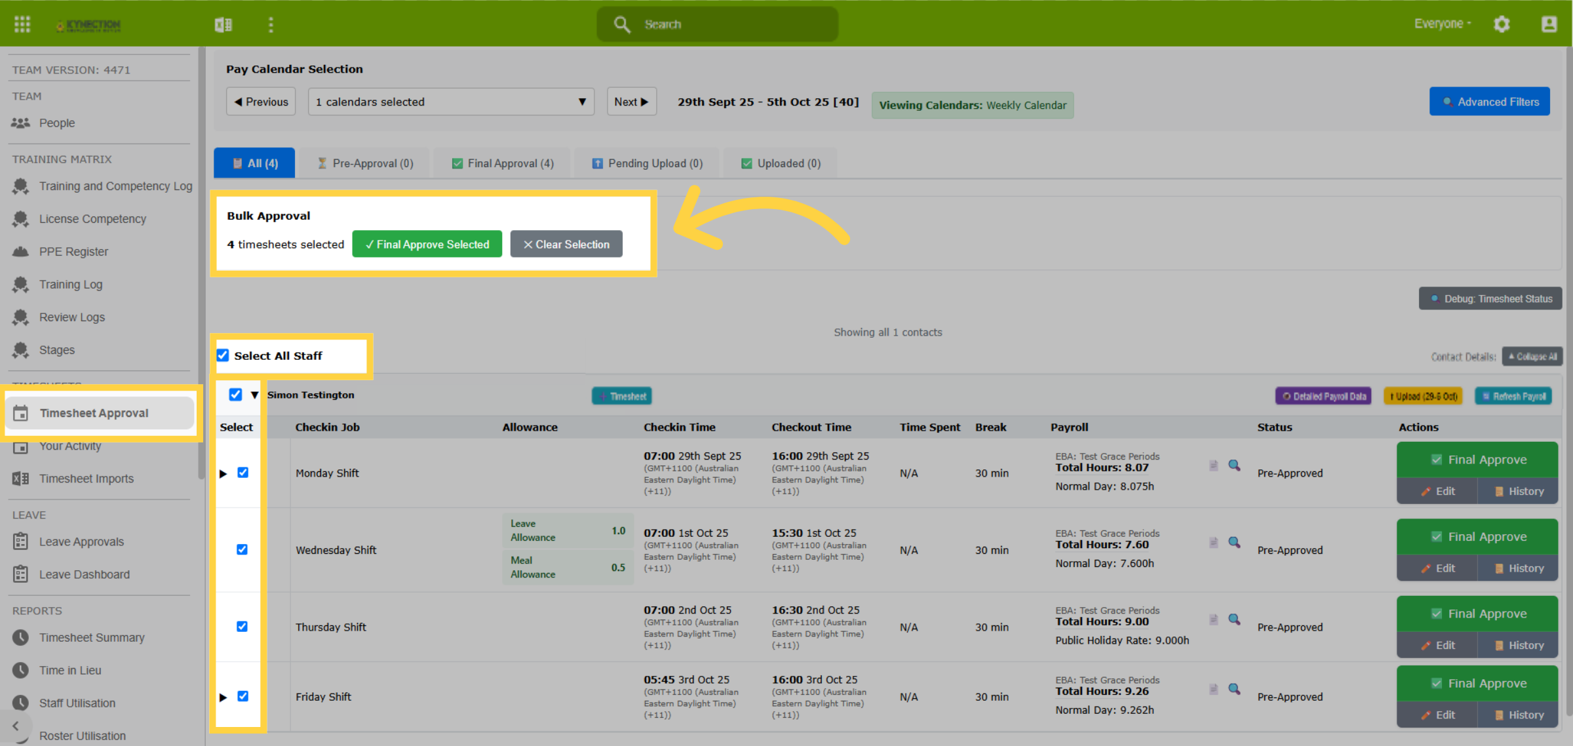Image resolution: width=1573 pixels, height=746 pixels.
Task: Untick the Select All Staff checkbox
Action: coord(223,355)
